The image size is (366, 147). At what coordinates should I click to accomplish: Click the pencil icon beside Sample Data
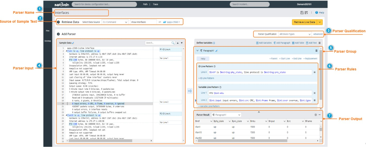(x=73, y=43)
